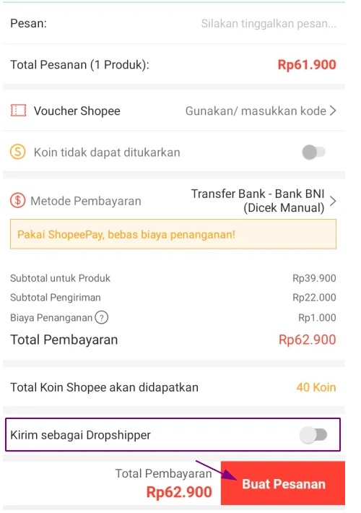Tap the Total Pesanan Rp61.900 amount
The height and width of the screenshot is (513, 361).
tap(307, 65)
